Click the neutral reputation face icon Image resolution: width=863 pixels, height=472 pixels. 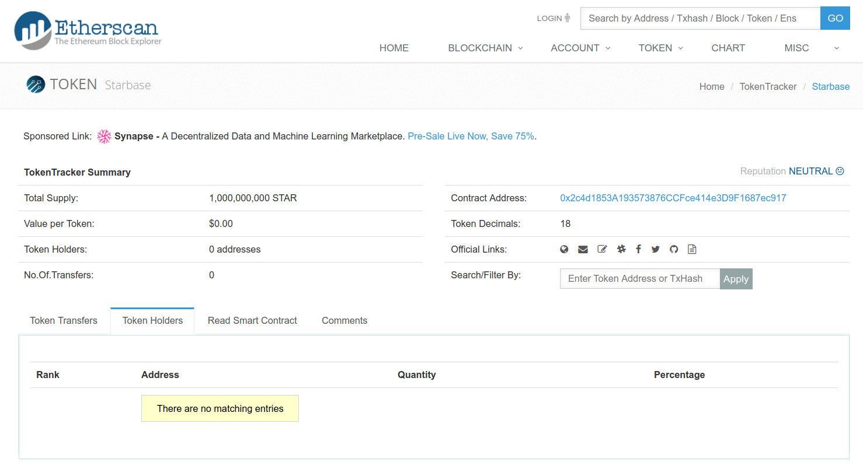(840, 171)
